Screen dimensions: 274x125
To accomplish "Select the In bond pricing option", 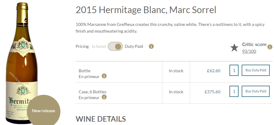I will click(99, 46).
